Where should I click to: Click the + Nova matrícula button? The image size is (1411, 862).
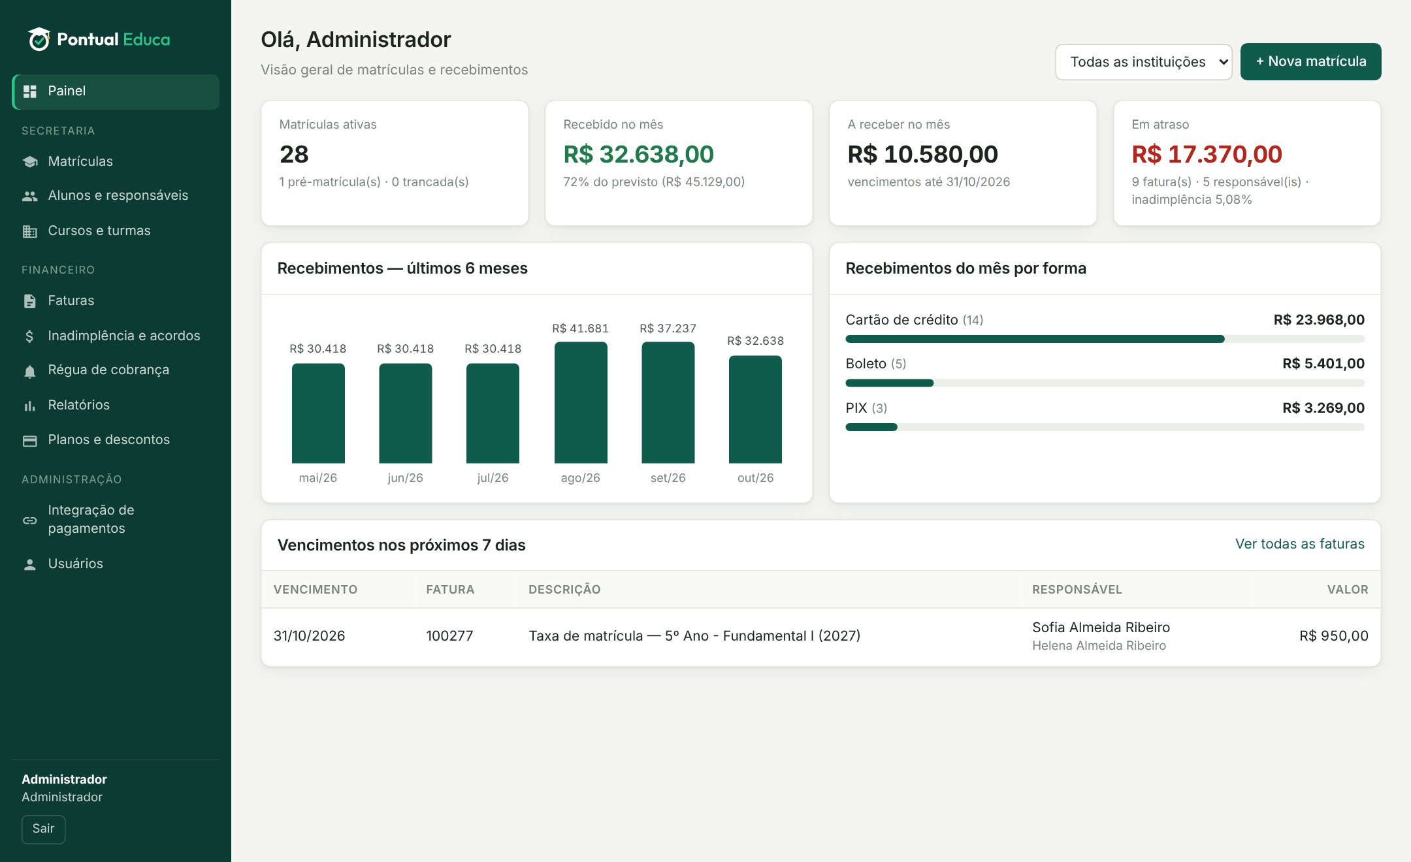(x=1310, y=61)
